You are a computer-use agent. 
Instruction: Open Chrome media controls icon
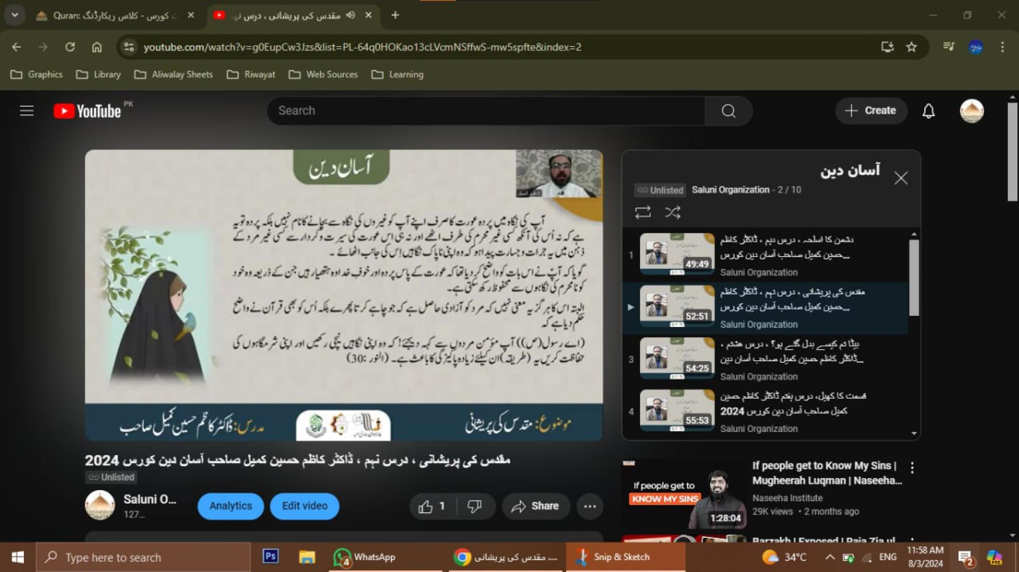point(948,47)
